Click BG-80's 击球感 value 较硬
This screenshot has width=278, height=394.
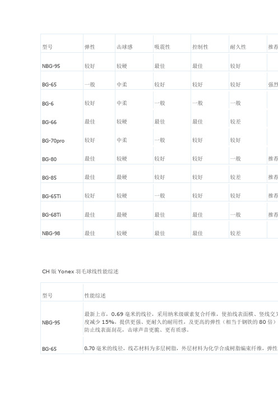pos(122,159)
